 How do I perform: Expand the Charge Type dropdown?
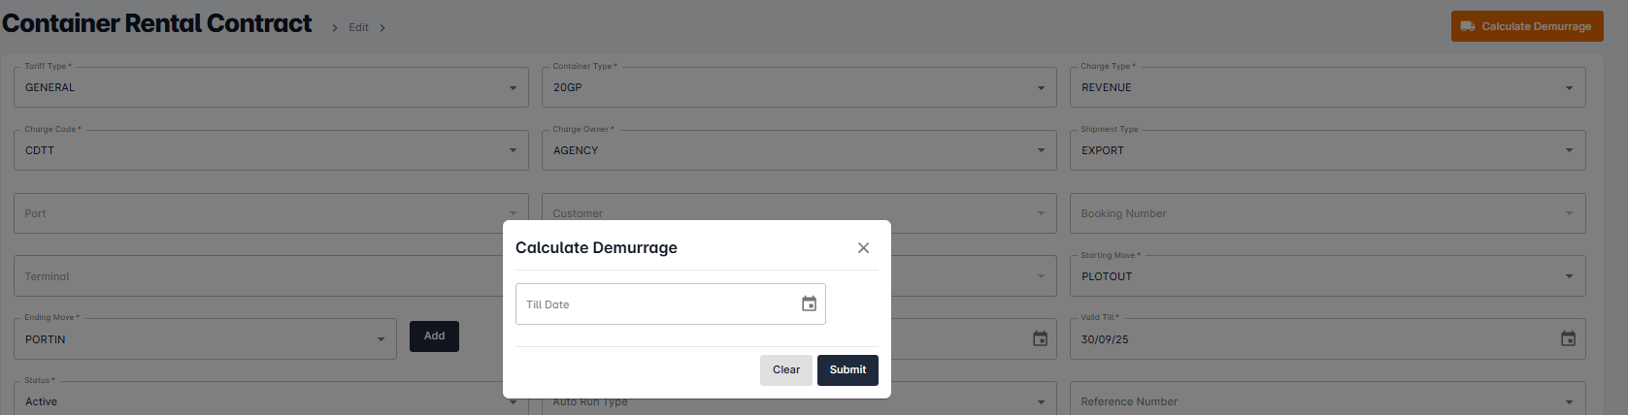(1327, 87)
